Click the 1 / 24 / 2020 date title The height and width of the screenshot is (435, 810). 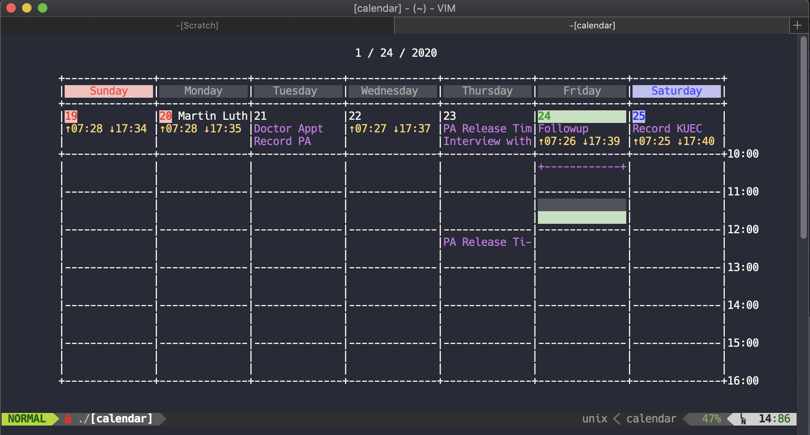[x=396, y=53]
